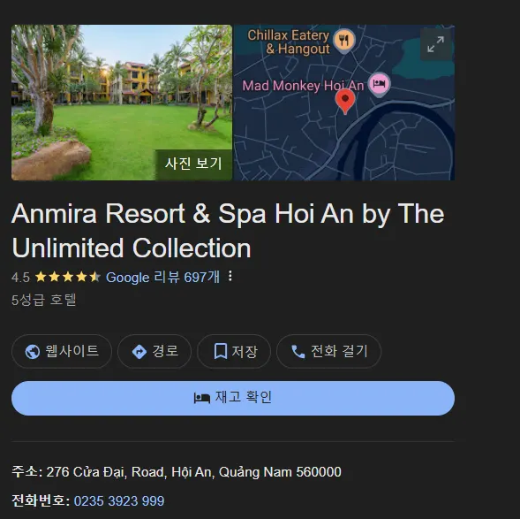Click the Chillax Eatery & Hangout map label
Viewport: 520px width, 519px height.
point(289,42)
